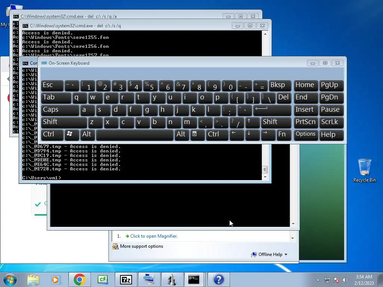Open Recycle Bin on the desktop
The height and width of the screenshot is (287, 383).
(364, 170)
